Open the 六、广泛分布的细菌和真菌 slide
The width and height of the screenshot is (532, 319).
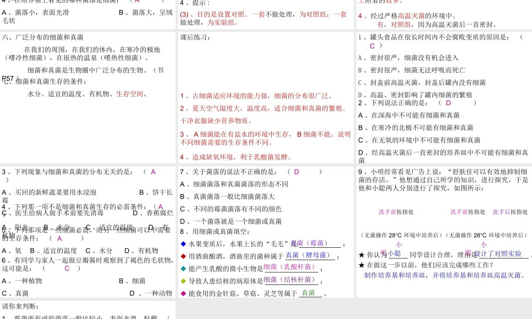tap(88, 97)
